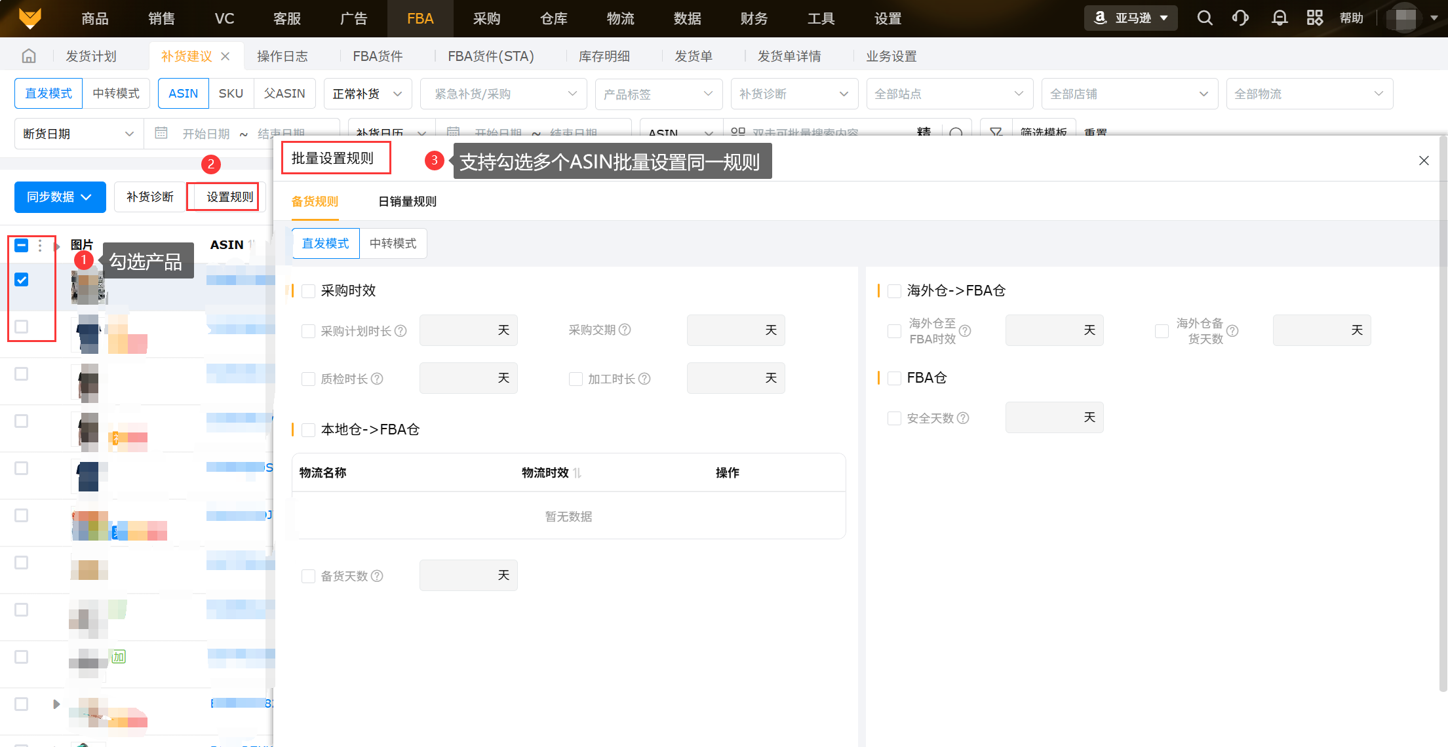Viewport: 1448px width, 747px height.
Task: Switch to the 日销量规则 tab
Action: click(x=407, y=202)
